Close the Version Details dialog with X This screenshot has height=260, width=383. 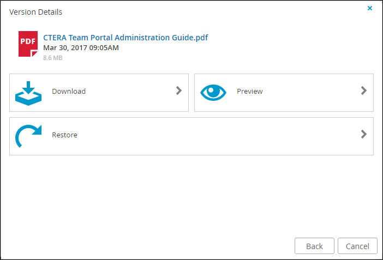click(370, 8)
